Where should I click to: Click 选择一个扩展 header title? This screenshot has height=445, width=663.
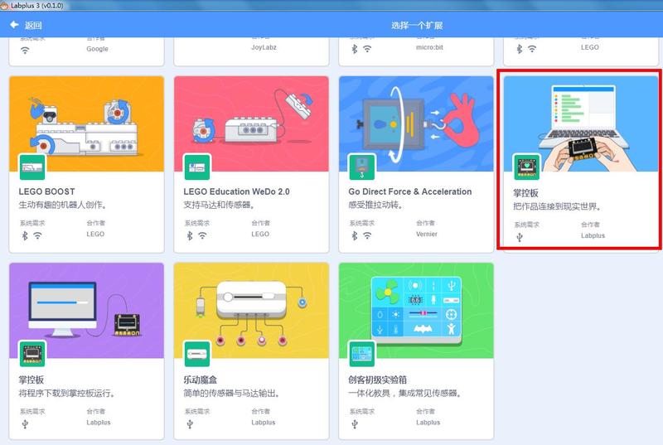click(417, 26)
